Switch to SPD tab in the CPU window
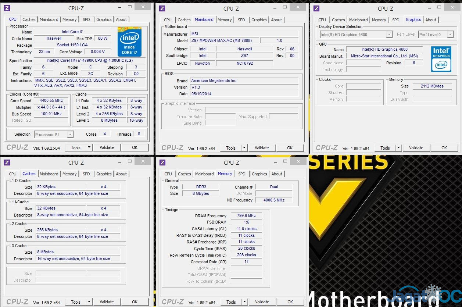 click(86, 19)
